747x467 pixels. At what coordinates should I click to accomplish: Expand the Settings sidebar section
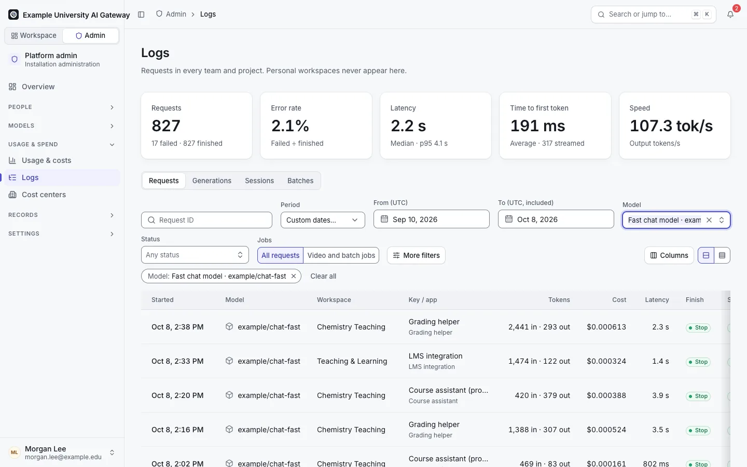point(62,233)
